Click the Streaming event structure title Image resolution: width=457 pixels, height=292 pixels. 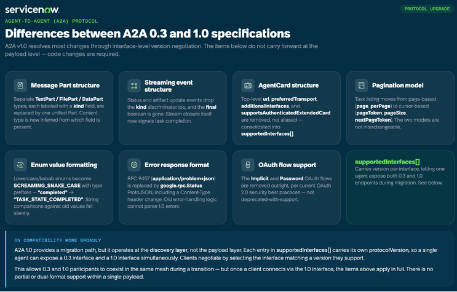point(169,86)
